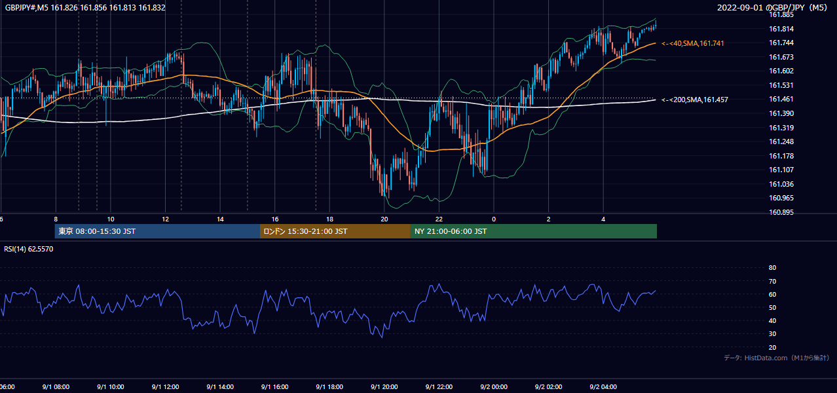The image size is (837, 393).
Task: Click the RSI(14) 62.5570 indicator label
Action: (29, 249)
